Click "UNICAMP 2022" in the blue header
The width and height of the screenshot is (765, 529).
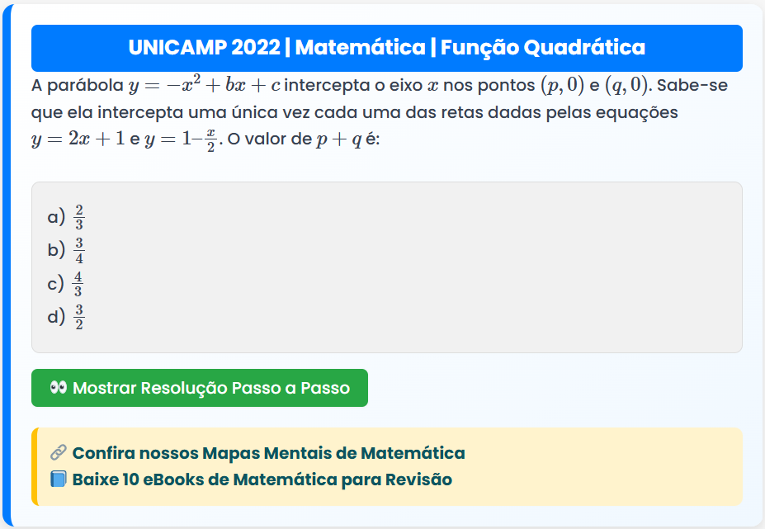(204, 48)
